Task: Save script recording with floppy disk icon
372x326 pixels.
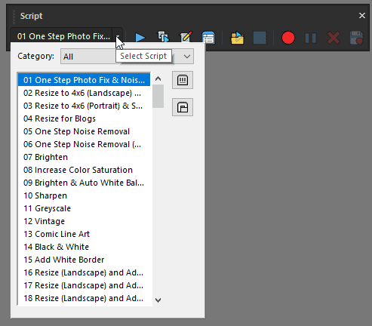Action: tap(356, 38)
